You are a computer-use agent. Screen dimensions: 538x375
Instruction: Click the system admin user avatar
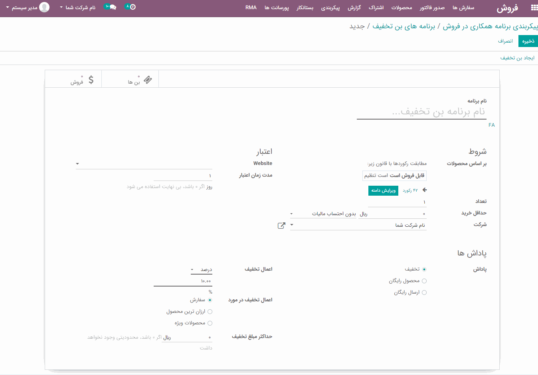(x=45, y=7)
